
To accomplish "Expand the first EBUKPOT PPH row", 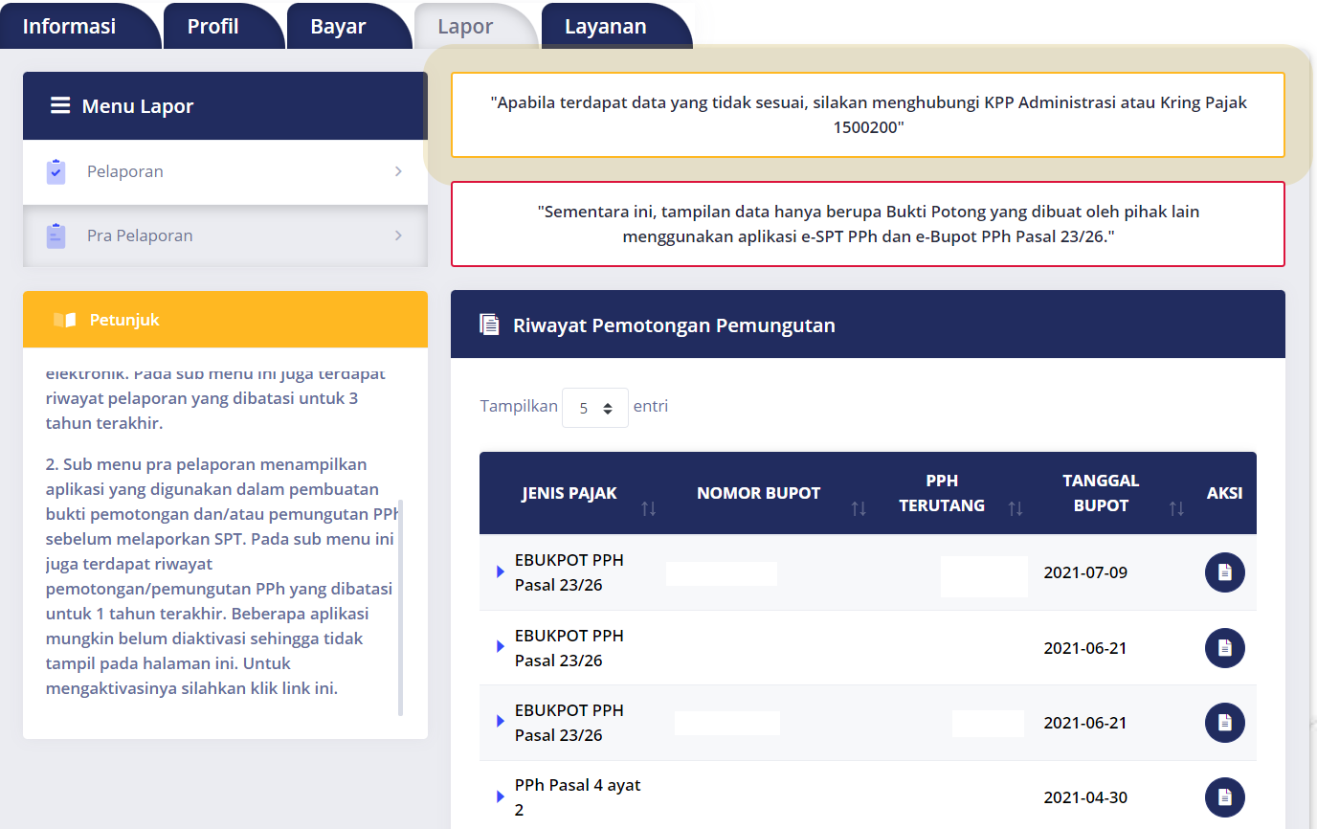I will [x=500, y=571].
